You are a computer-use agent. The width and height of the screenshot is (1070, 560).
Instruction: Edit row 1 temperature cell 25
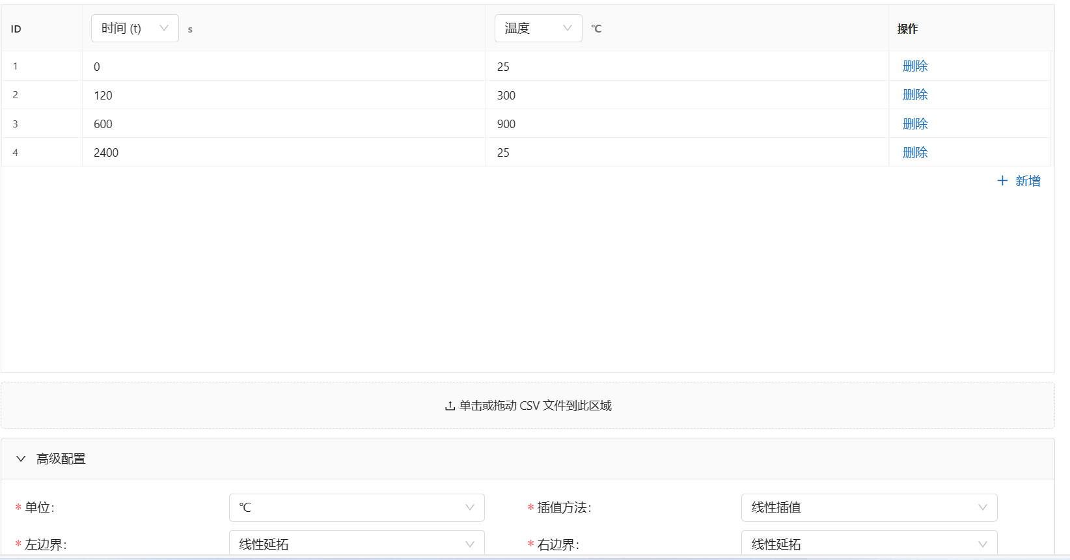[x=687, y=66]
